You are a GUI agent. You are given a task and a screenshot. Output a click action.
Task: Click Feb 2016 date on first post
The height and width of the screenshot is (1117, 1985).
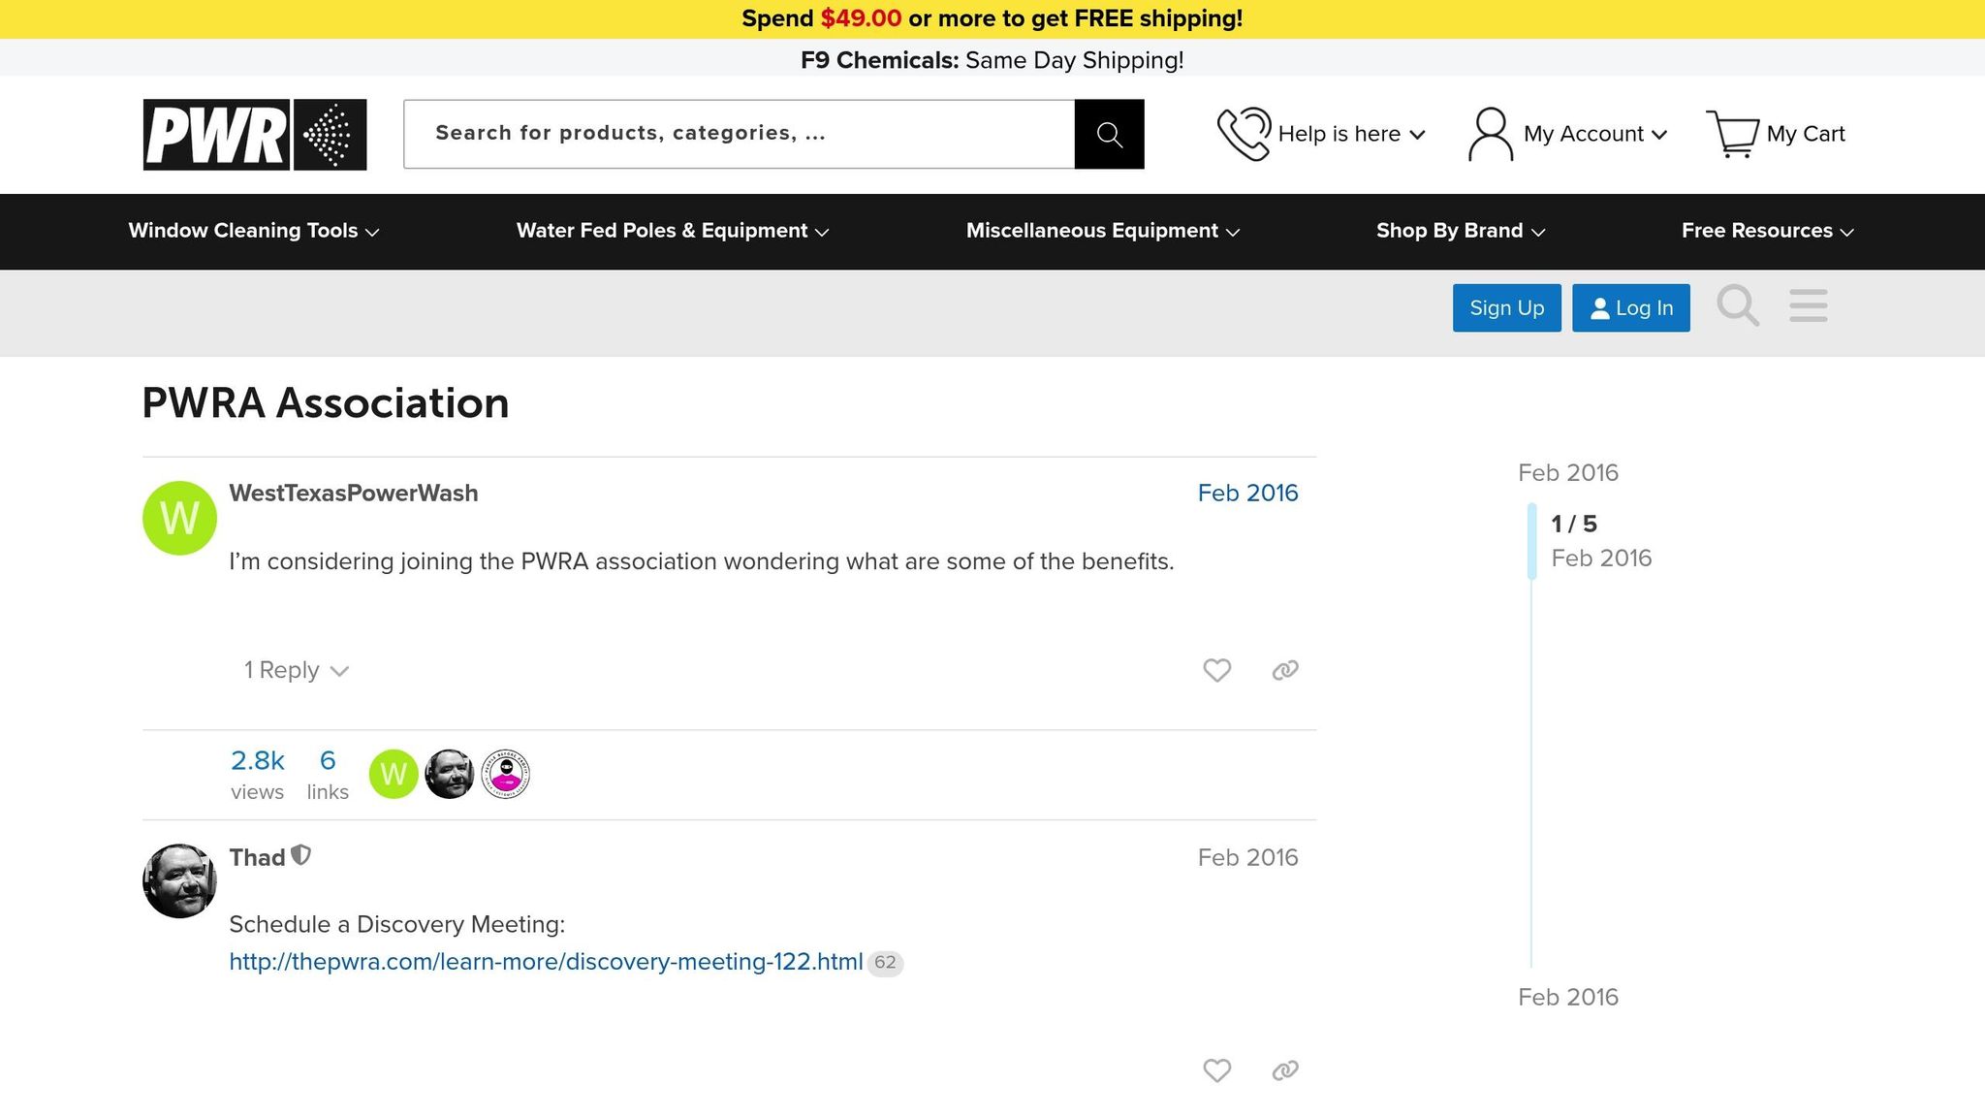[x=1247, y=493]
